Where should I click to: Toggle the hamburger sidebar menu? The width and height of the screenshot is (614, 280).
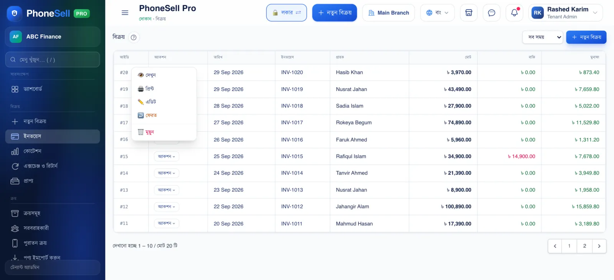tap(125, 13)
